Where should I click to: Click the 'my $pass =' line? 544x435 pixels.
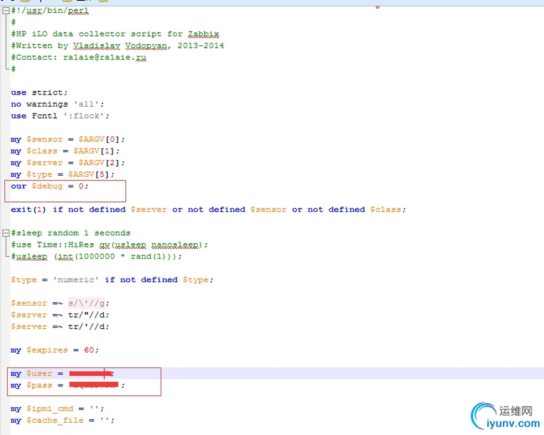[x=68, y=385]
